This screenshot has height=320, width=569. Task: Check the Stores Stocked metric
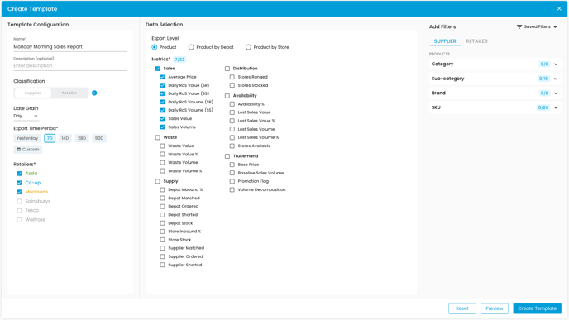(232, 85)
